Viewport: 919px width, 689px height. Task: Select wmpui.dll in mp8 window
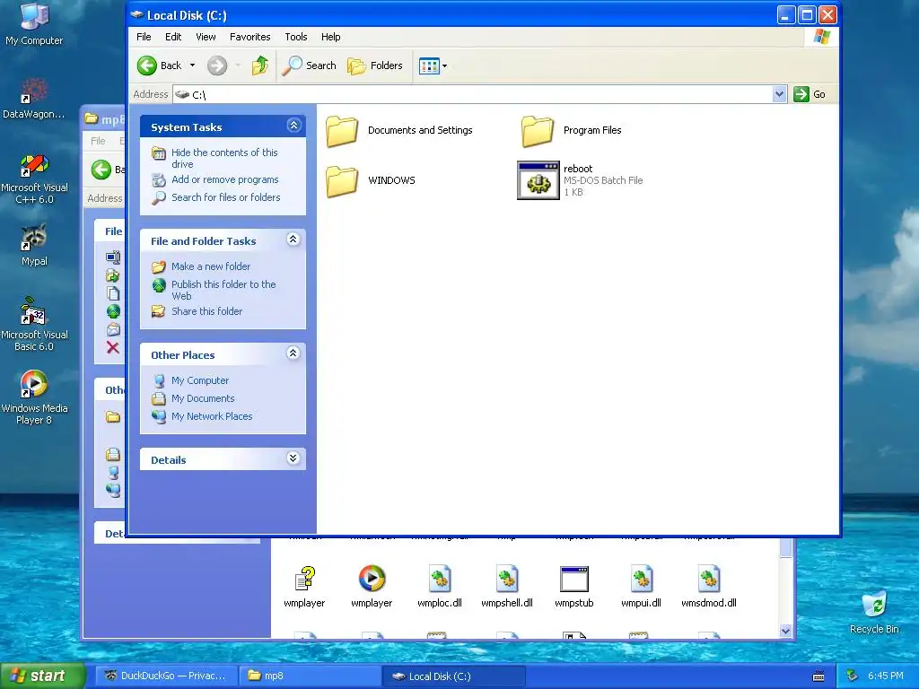(641, 579)
